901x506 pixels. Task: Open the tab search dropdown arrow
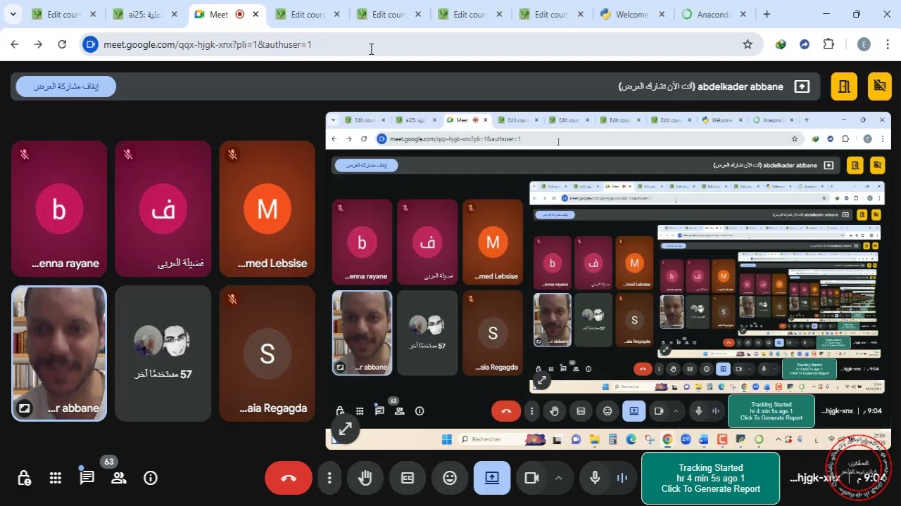tap(13, 14)
